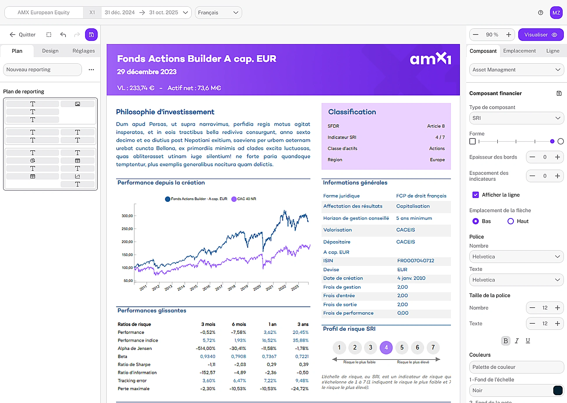Click the Visualiser preview button
Viewport: 567px width, 403px height.
tap(541, 35)
